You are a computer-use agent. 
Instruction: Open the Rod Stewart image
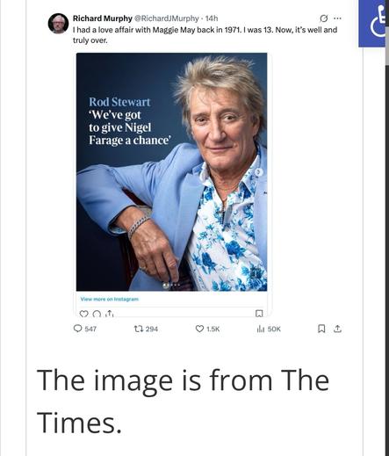coord(171,172)
